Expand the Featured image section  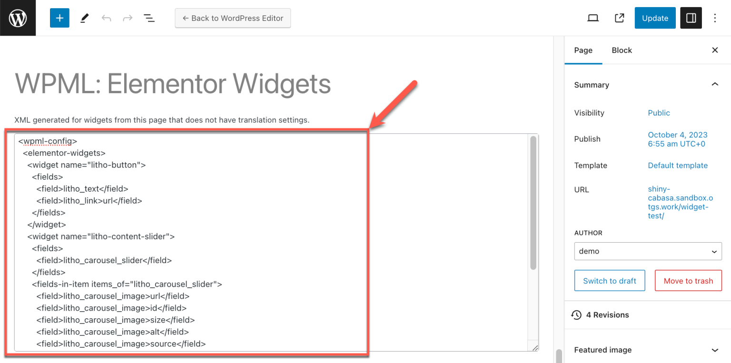pos(715,350)
